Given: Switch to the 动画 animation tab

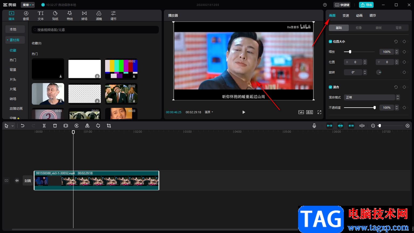Looking at the screenshot, I should [x=359, y=16].
